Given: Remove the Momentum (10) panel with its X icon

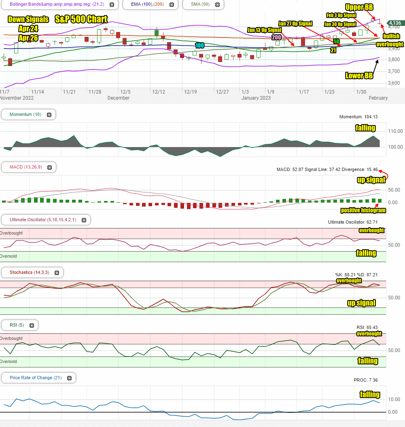Looking at the screenshot, I should 49,115.
